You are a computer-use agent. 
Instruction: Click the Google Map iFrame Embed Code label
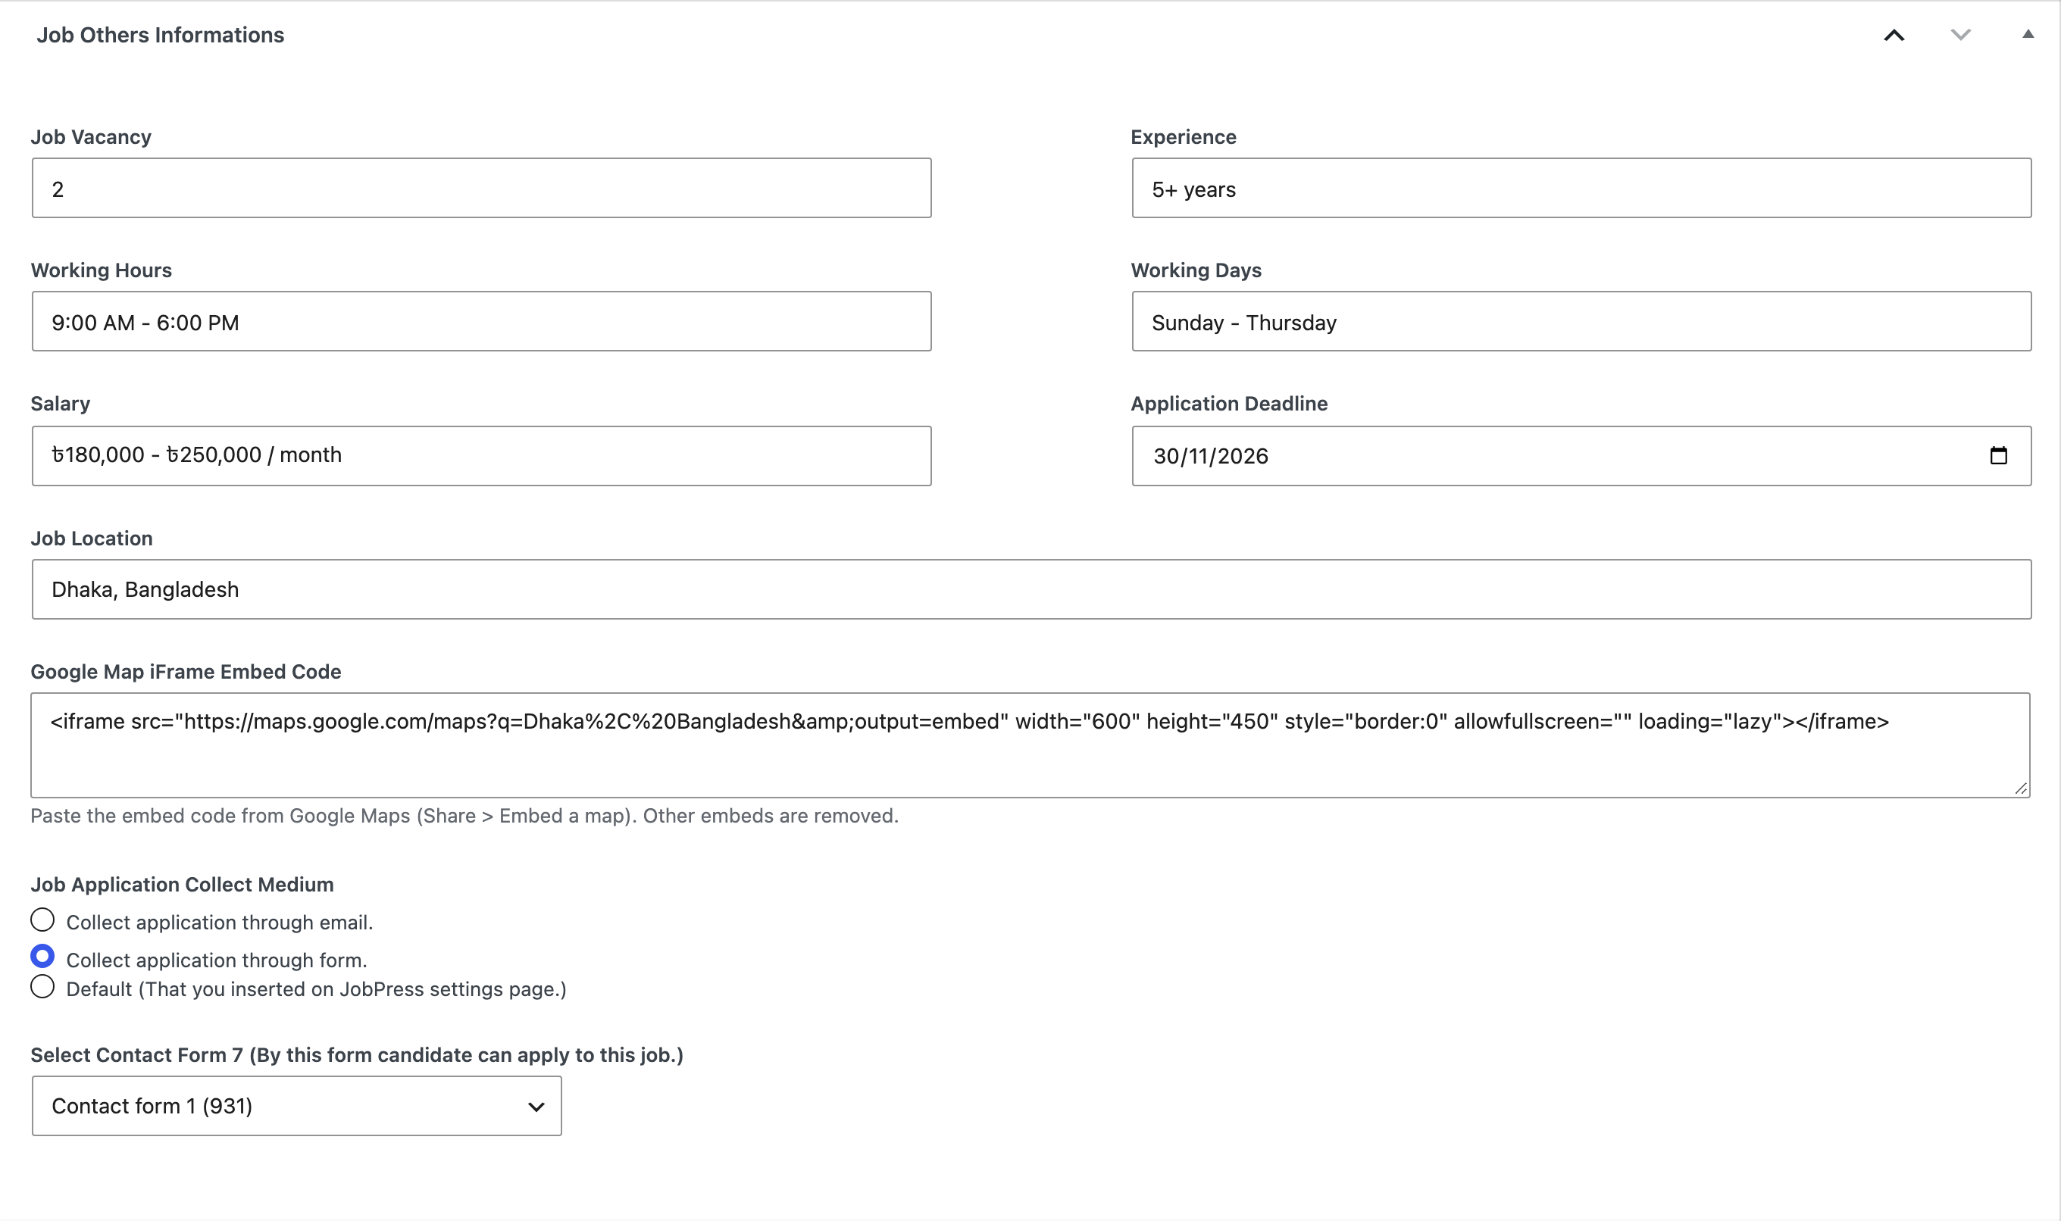coord(186,672)
